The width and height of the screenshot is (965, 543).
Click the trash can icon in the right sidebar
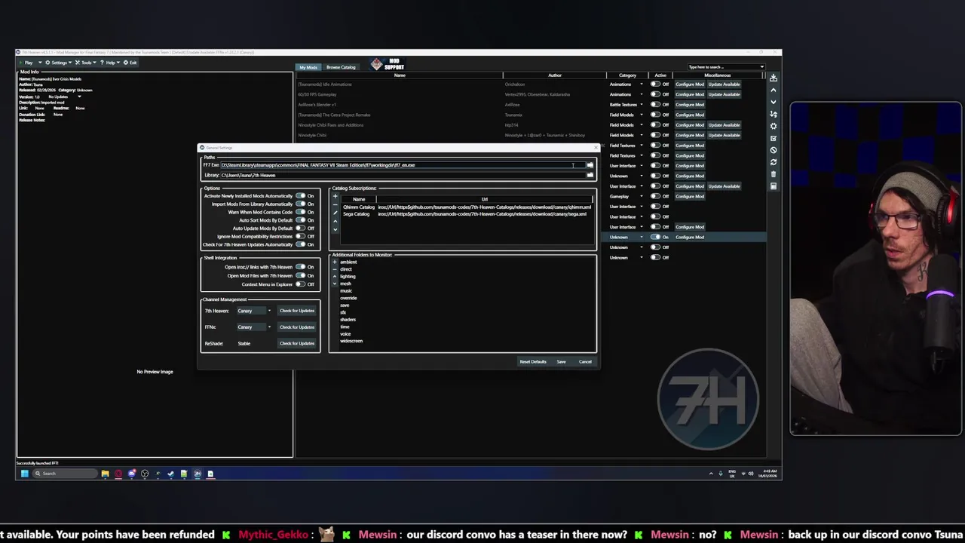click(774, 174)
